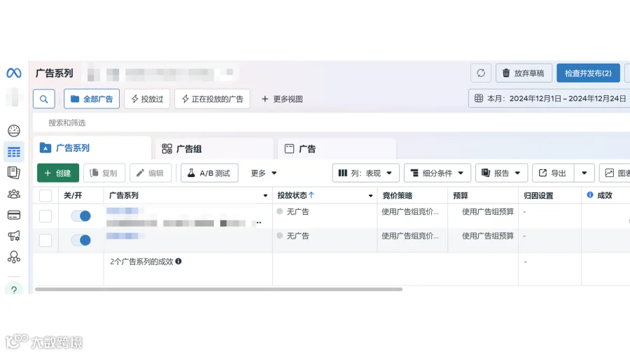The height and width of the screenshot is (354, 630).
Task: Open the events manager nodes icon
Action: tap(14, 257)
